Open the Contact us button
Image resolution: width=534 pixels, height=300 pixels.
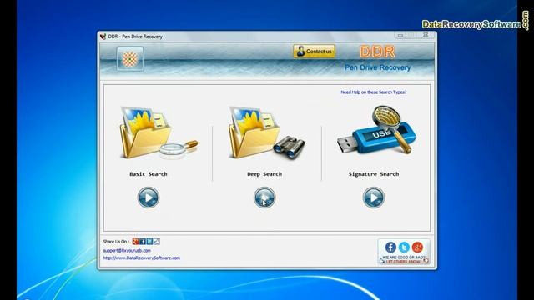pos(314,52)
